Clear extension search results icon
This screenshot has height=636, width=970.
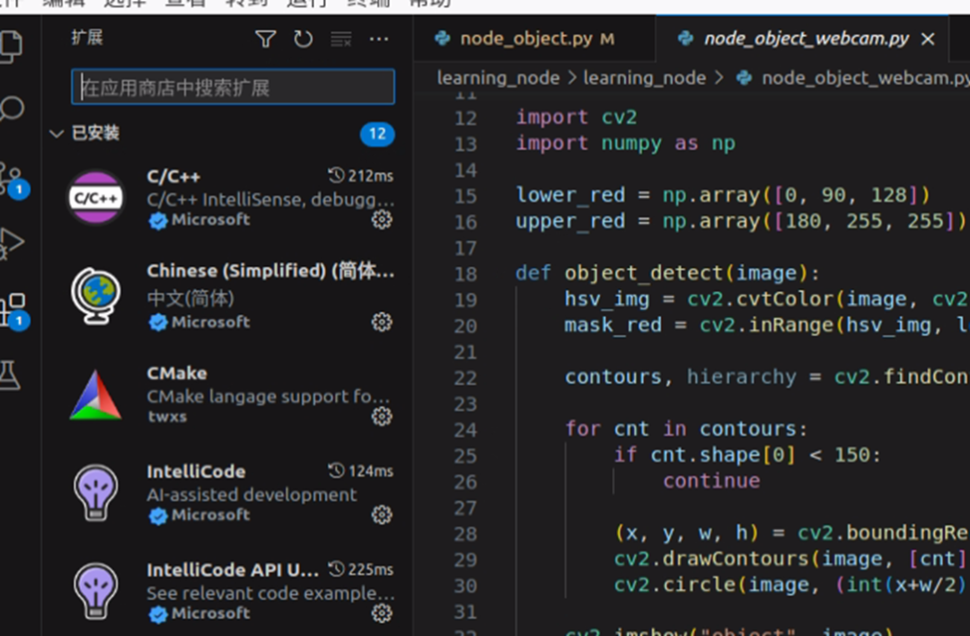[x=341, y=39]
